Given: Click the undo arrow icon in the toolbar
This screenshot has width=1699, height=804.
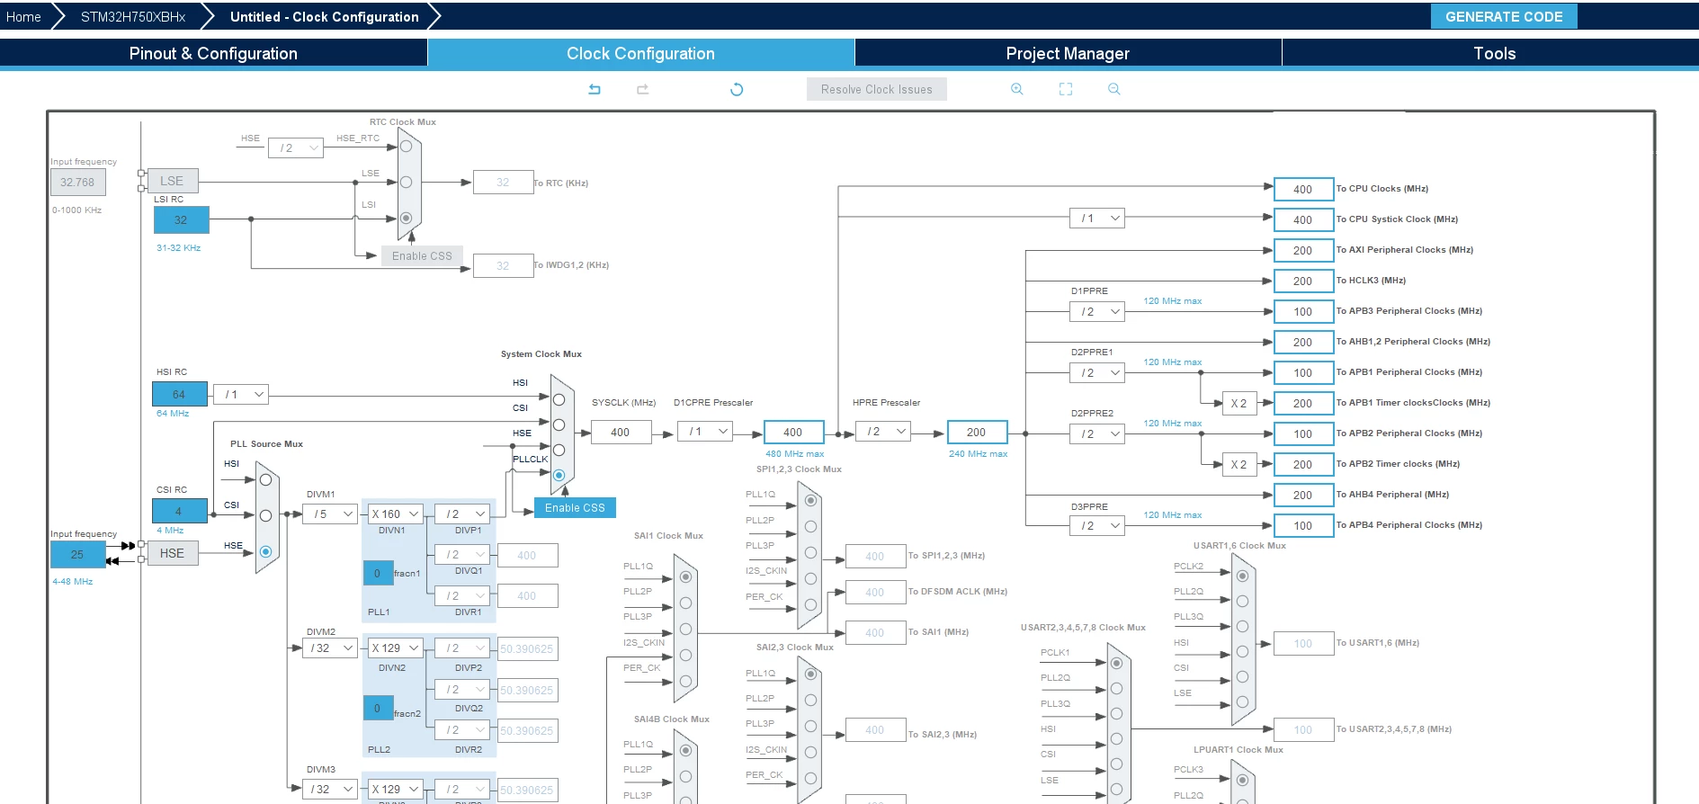Looking at the screenshot, I should point(595,89).
